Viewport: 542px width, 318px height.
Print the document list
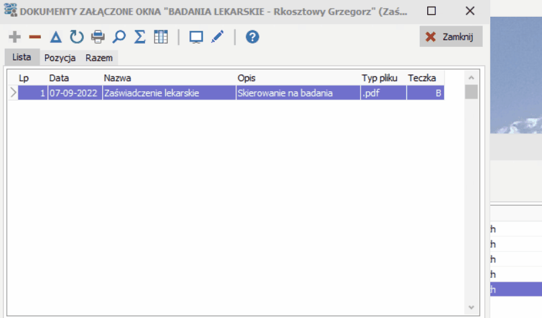(x=98, y=37)
